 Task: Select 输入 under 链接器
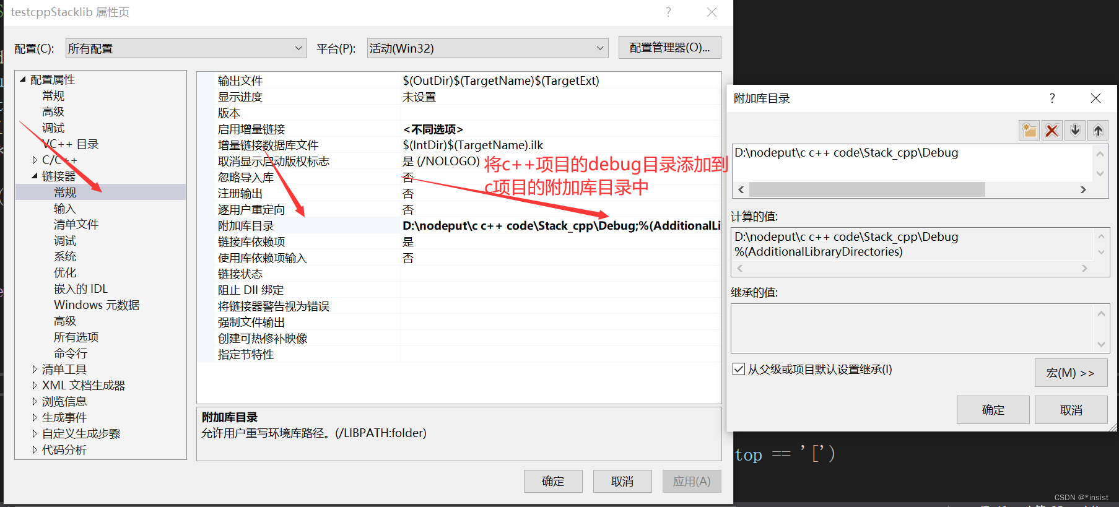tap(64, 209)
